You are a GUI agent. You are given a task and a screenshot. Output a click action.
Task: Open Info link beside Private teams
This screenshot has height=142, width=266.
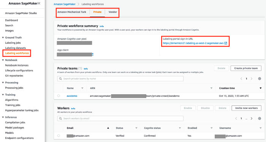(x=86, y=69)
